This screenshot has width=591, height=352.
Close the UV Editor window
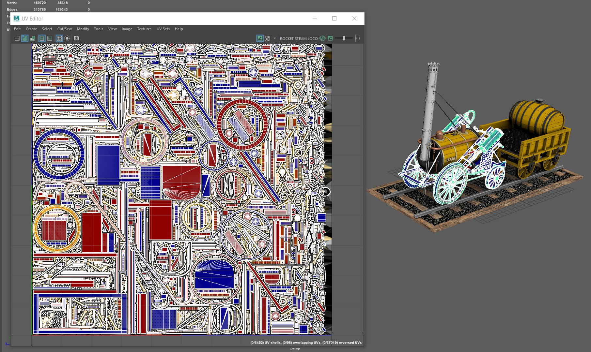point(354,19)
